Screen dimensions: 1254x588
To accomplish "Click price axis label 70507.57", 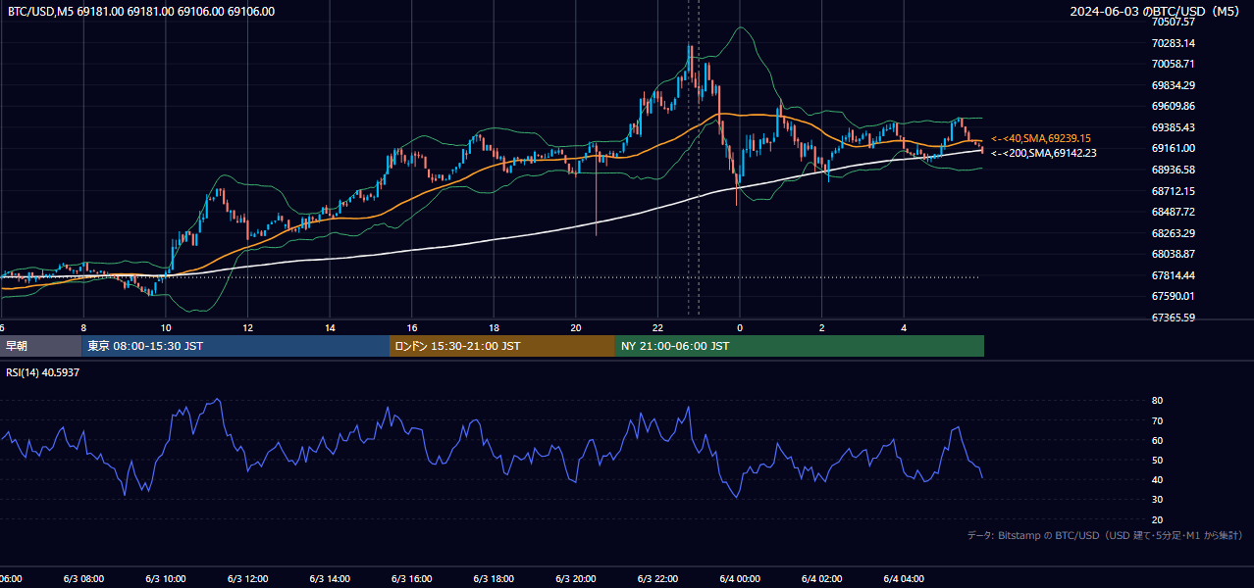I will click(1174, 23).
